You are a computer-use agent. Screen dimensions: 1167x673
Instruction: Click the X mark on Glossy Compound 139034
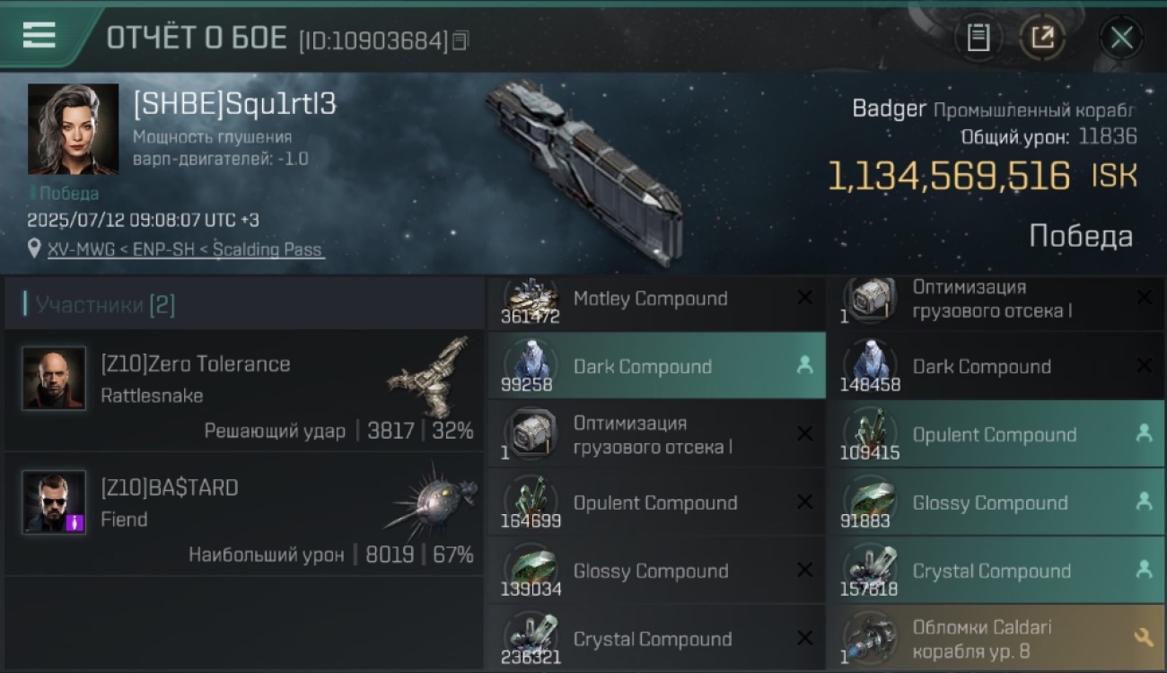pos(804,570)
